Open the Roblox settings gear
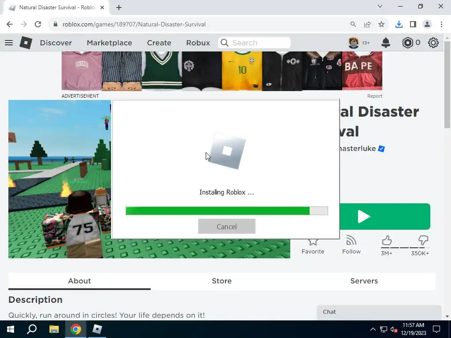The image size is (451, 338). coord(433,43)
